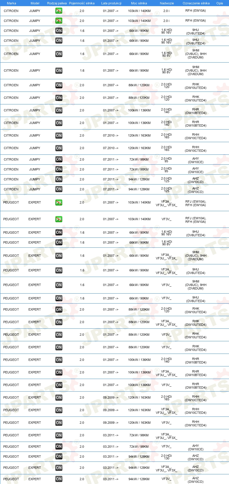This screenshot has height=484, width=229.
Task: Click ON icon in Peugeot 1.6 VF3A_ 9HM row
Action: point(59,256)
